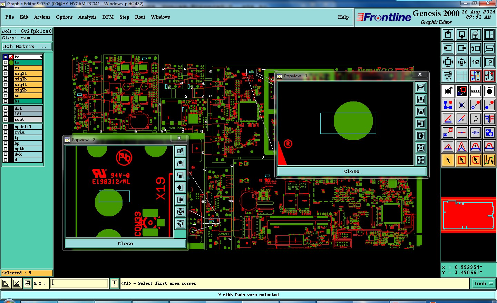Select layer name npdrl+1
Image resolution: width=497 pixels, height=303 pixels.
click(28, 127)
